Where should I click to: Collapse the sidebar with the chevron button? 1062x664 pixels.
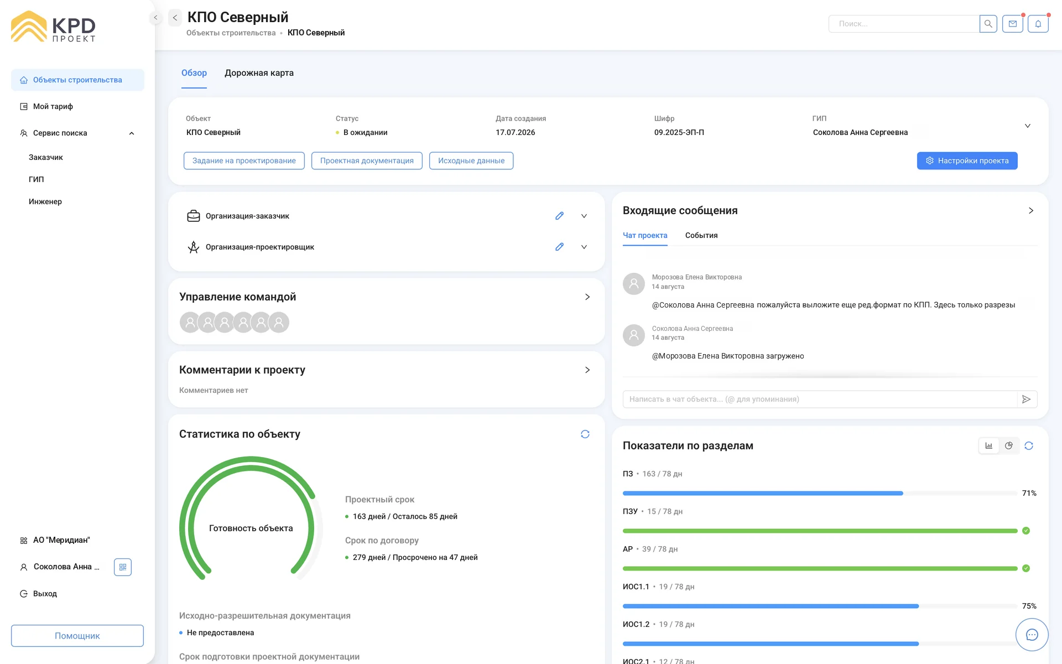click(155, 18)
